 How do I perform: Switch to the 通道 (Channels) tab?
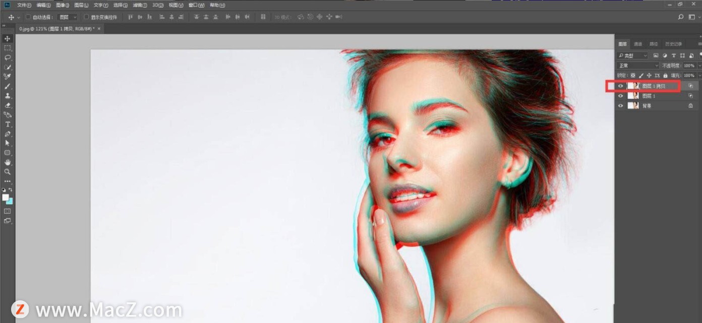click(638, 44)
